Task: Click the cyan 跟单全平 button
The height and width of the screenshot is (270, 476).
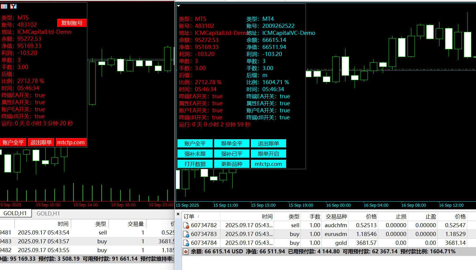Action: click(232, 144)
